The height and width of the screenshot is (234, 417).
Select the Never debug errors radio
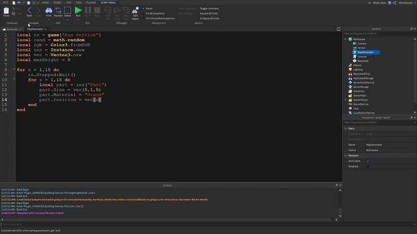[143, 8]
